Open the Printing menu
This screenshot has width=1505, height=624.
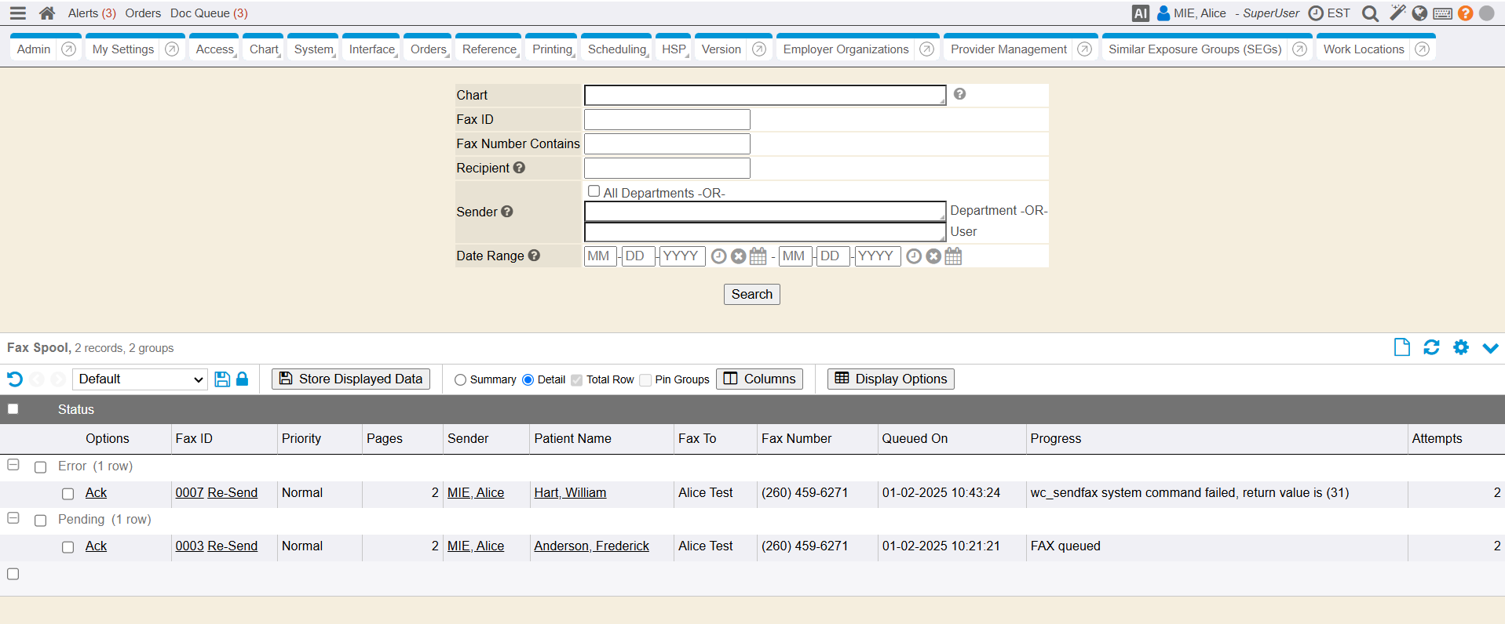552,49
